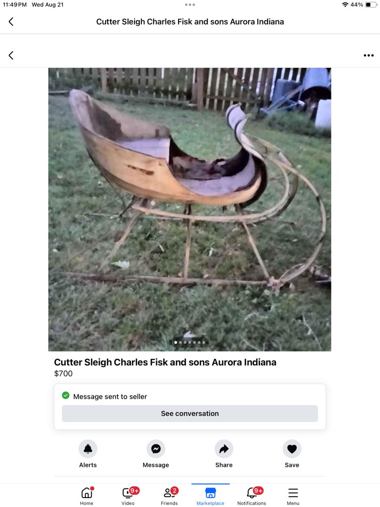The width and height of the screenshot is (380, 507).
Task: Tap the three-dot multitasking control at top
Action: (190, 5)
